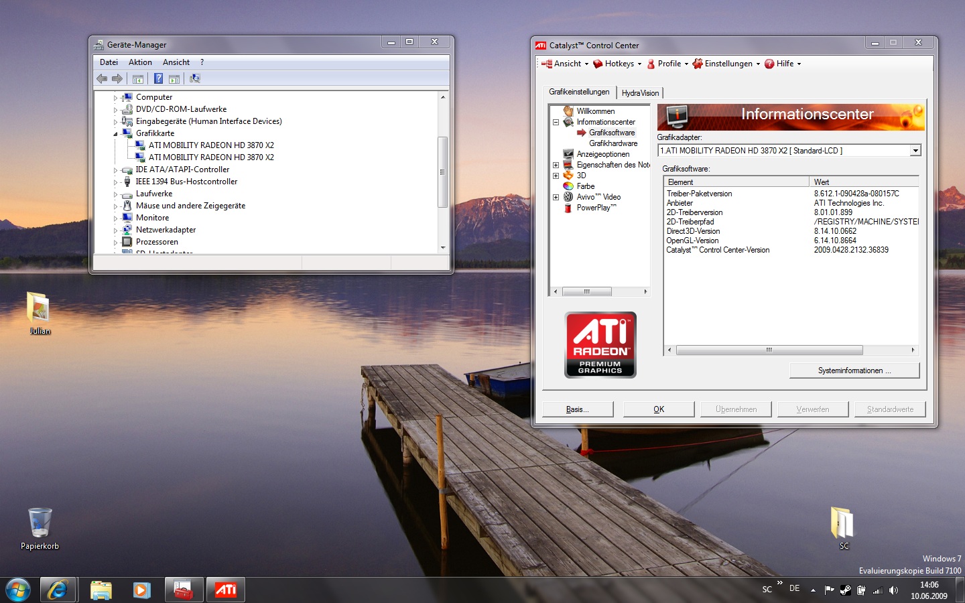
Task: Expand the Netzwerkadapter node
Action: coord(115,230)
